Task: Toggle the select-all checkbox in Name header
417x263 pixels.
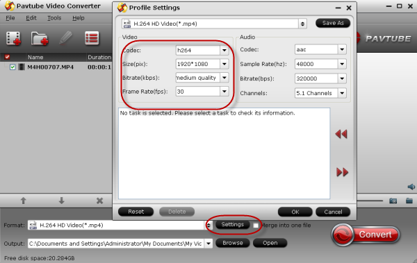Action: [7, 57]
